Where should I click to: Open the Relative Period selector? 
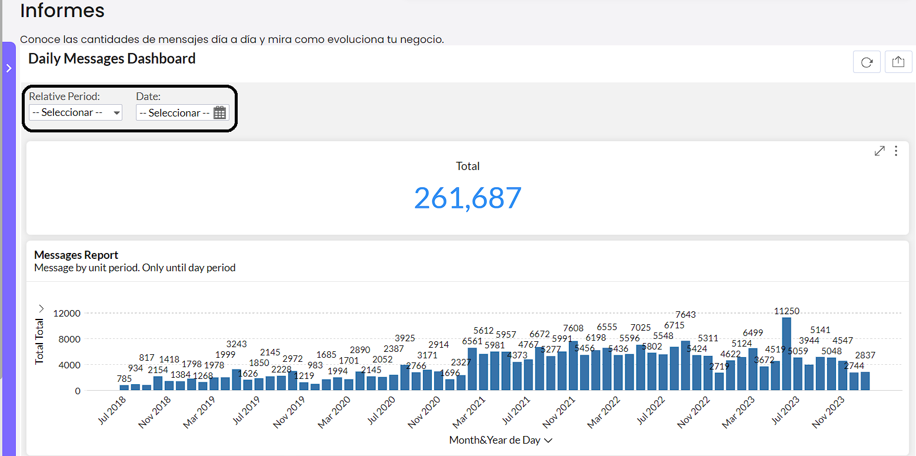(x=75, y=112)
